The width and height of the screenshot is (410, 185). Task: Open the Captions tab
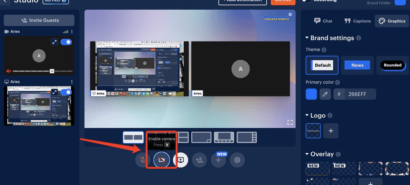pos(358,21)
